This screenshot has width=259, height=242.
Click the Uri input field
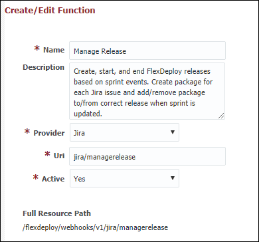[147, 156]
